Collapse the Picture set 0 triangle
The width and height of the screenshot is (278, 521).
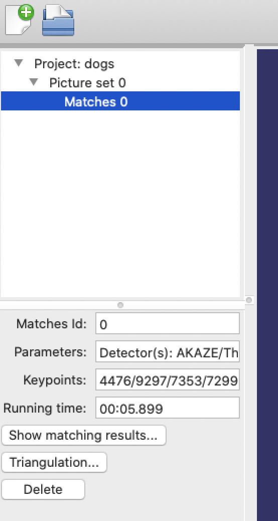(x=34, y=82)
